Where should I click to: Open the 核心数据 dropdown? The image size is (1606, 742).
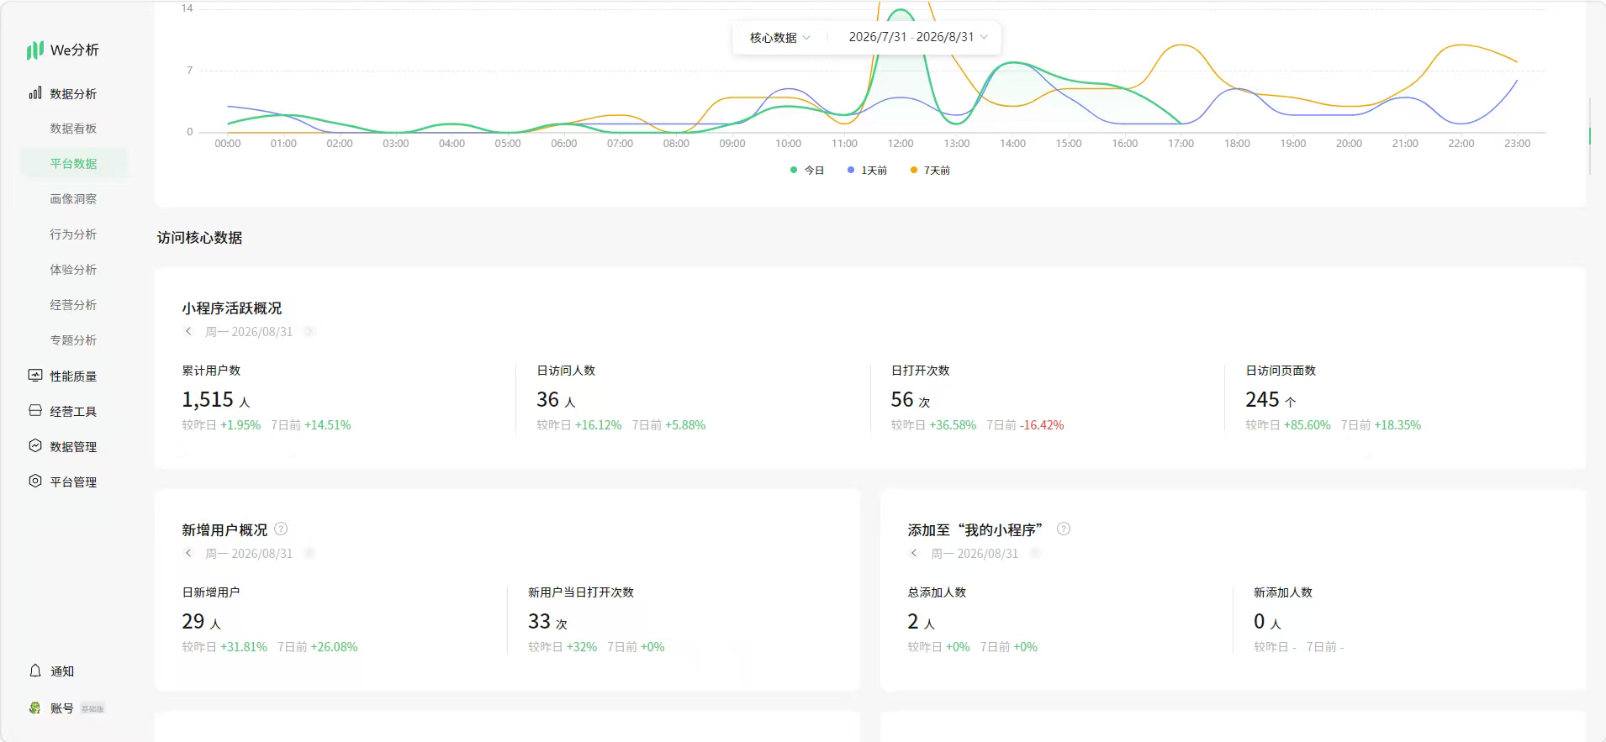[779, 38]
